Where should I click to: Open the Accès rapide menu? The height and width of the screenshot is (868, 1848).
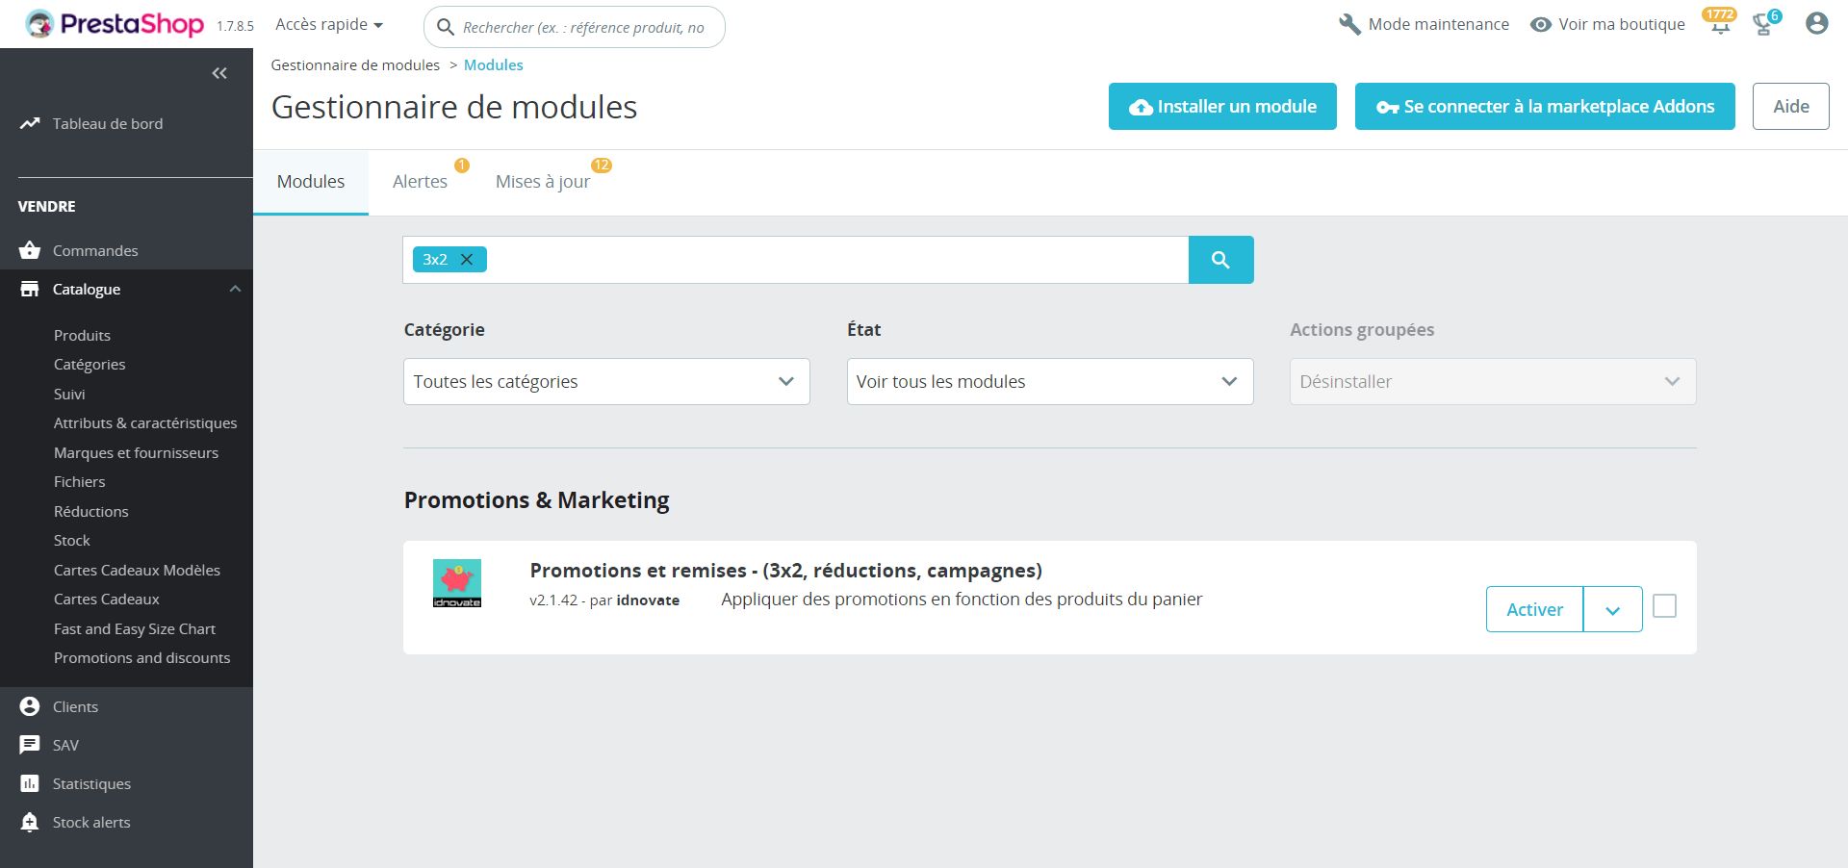(x=329, y=24)
